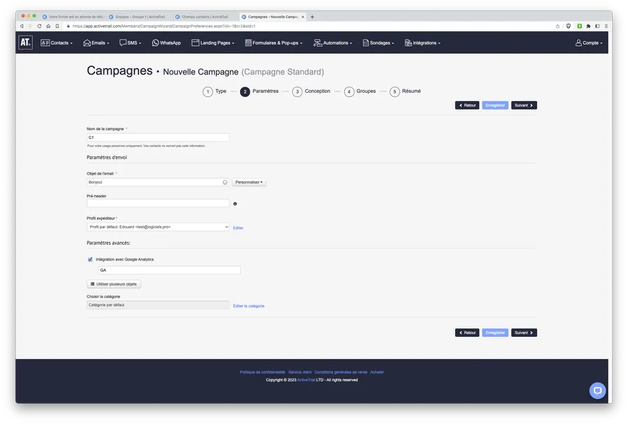Open the Brave shield icon
This screenshot has width=628, height=424.
568,26
